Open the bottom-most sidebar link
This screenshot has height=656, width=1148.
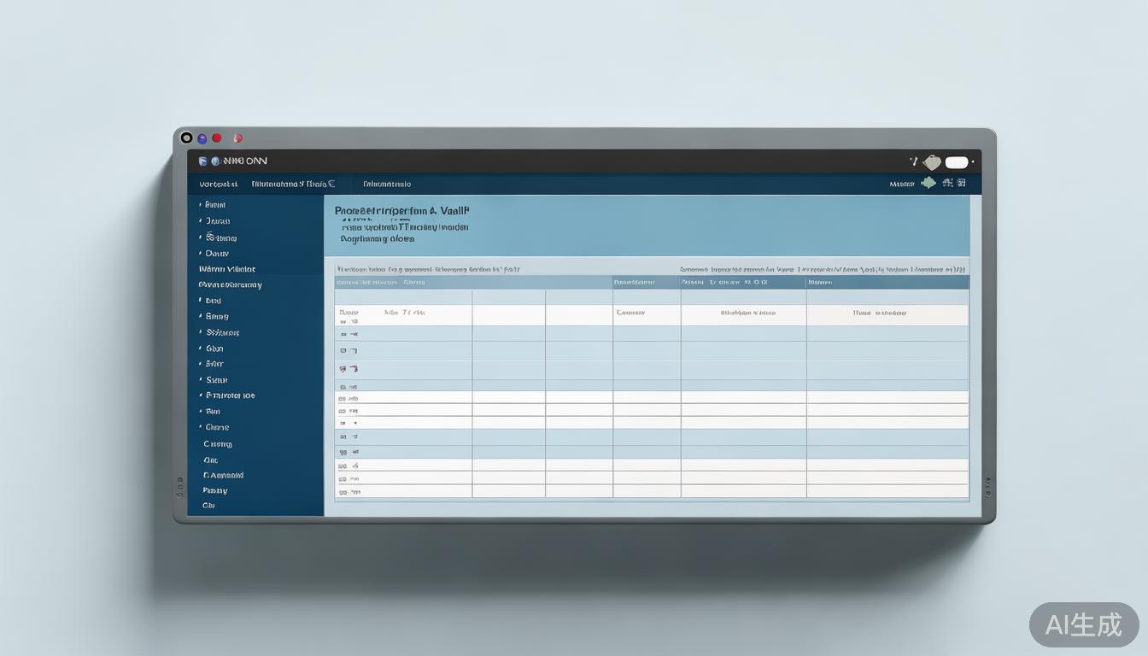208,506
